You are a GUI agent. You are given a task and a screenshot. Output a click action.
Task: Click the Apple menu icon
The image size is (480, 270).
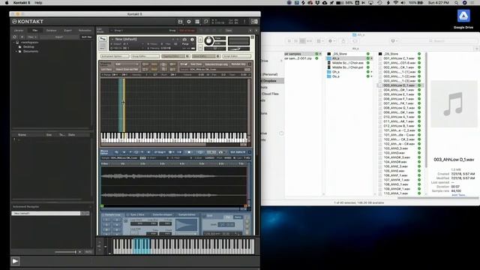point(7,3)
